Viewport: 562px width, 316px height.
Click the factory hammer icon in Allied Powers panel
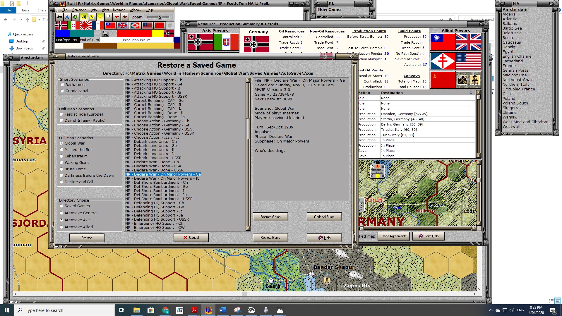pyautogui.click(x=462, y=80)
